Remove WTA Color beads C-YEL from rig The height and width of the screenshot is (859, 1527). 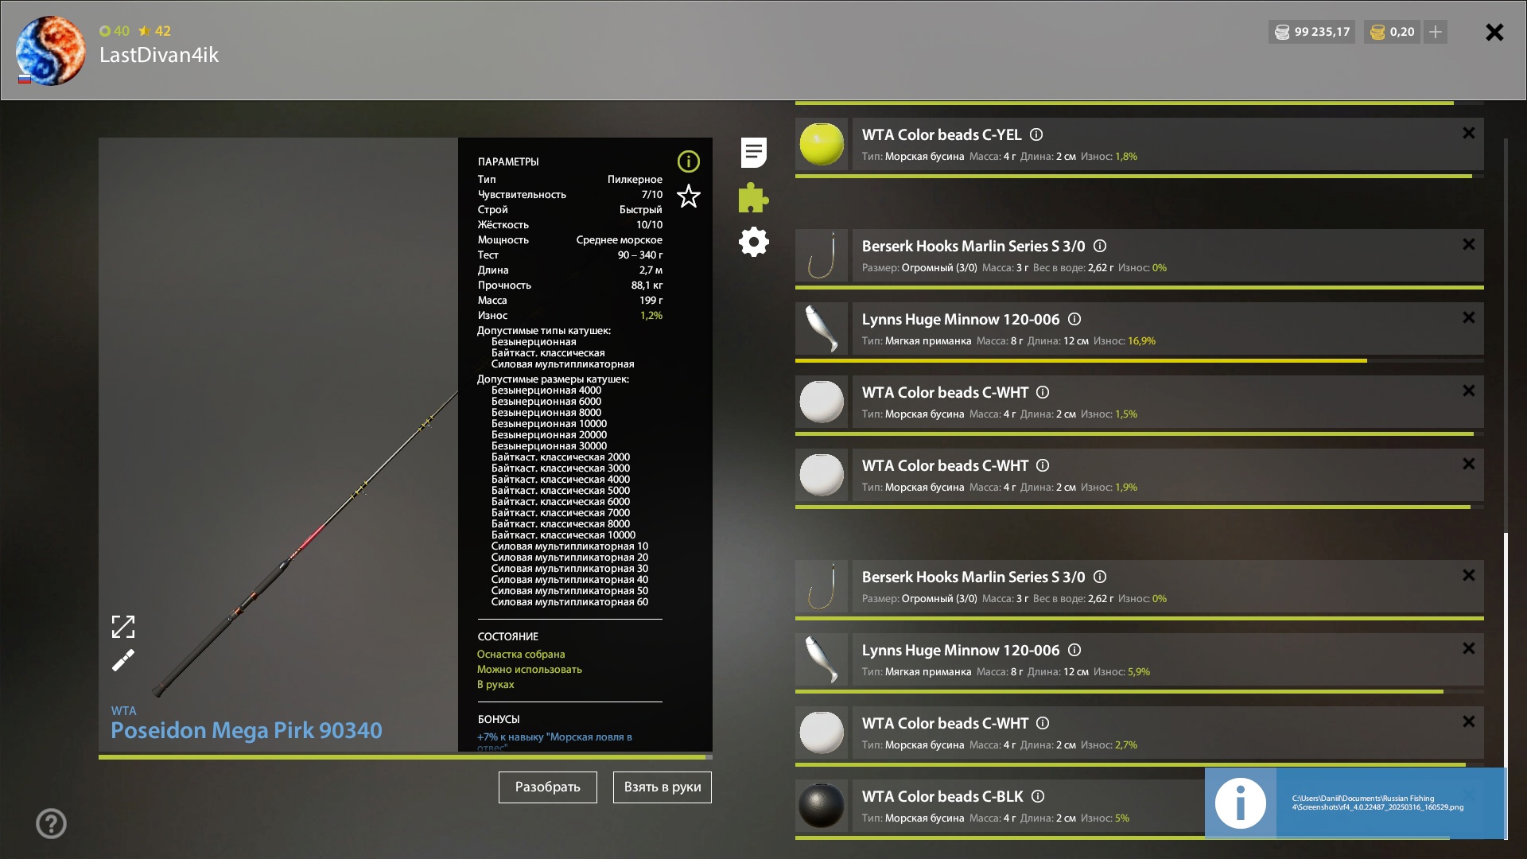(x=1469, y=133)
